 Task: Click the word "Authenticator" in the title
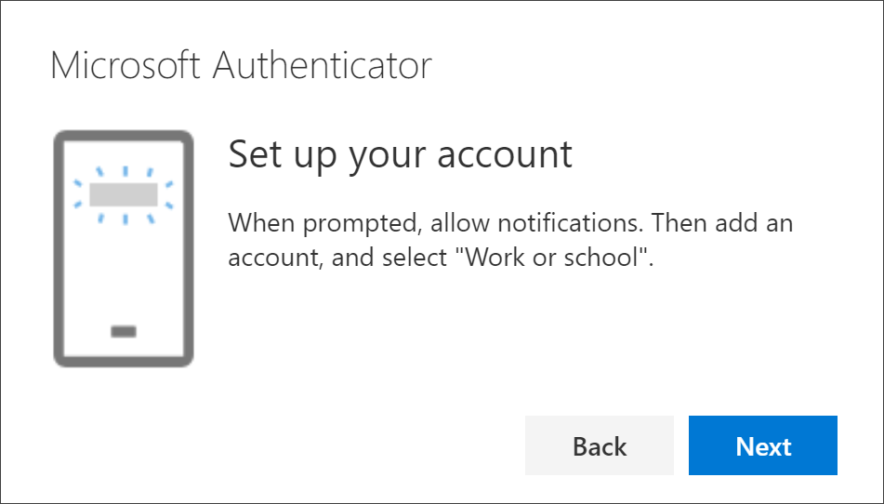[x=322, y=66]
